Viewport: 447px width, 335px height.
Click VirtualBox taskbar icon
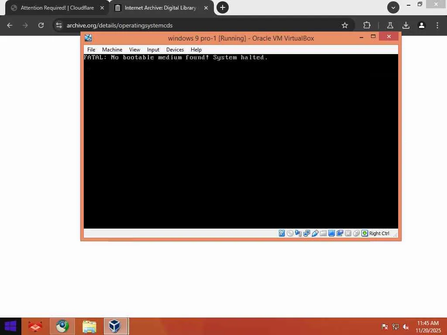click(115, 326)
